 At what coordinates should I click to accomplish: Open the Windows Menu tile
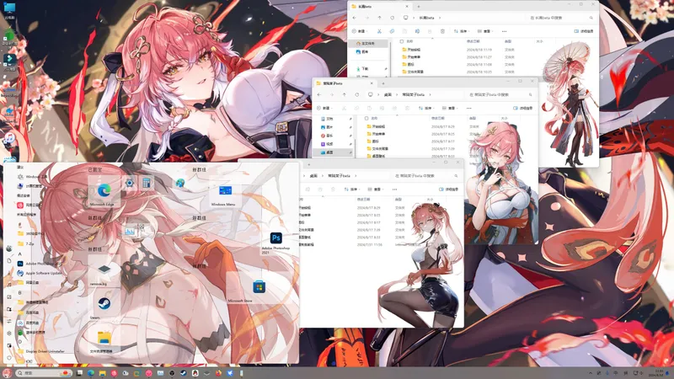click(225, 193)
